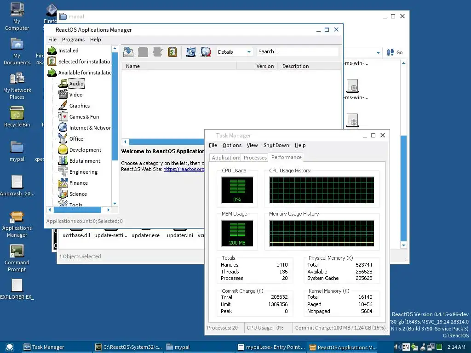Select the Video category icon
The image size is (471, 353).
pos(63,95)
